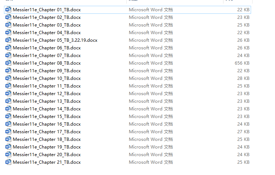Select file name Messier11e_Chapter 10_TB.docx
The image size is (275, 175).
[47, 78]
